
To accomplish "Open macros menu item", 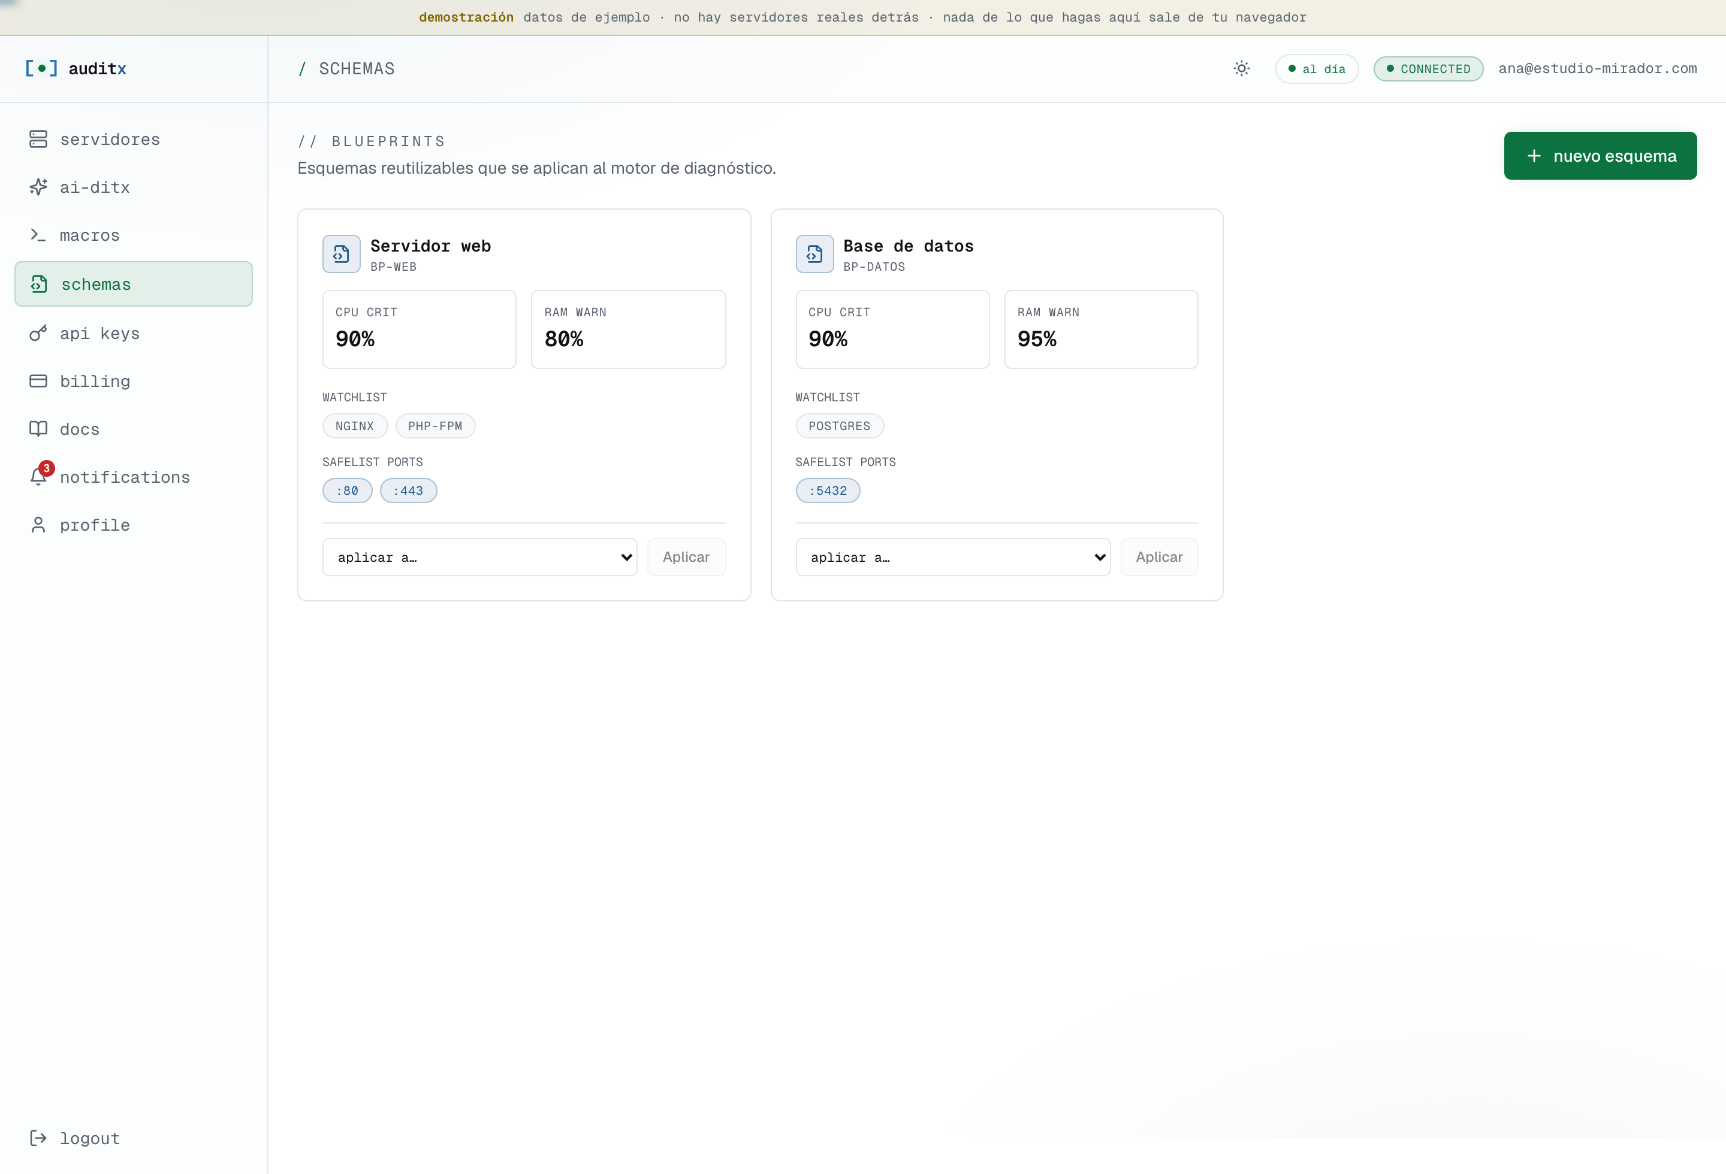I will tap(134, 235).
